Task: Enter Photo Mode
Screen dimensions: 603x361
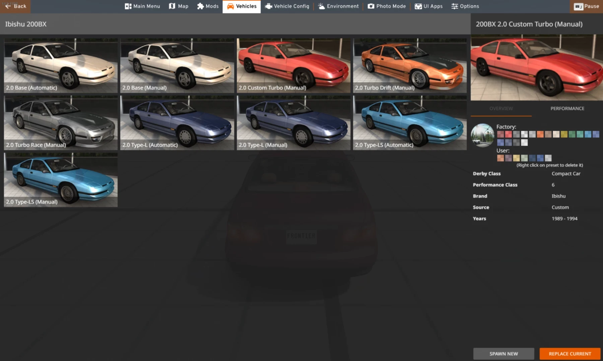Action: pyautogui.click(x=387, y=6)
